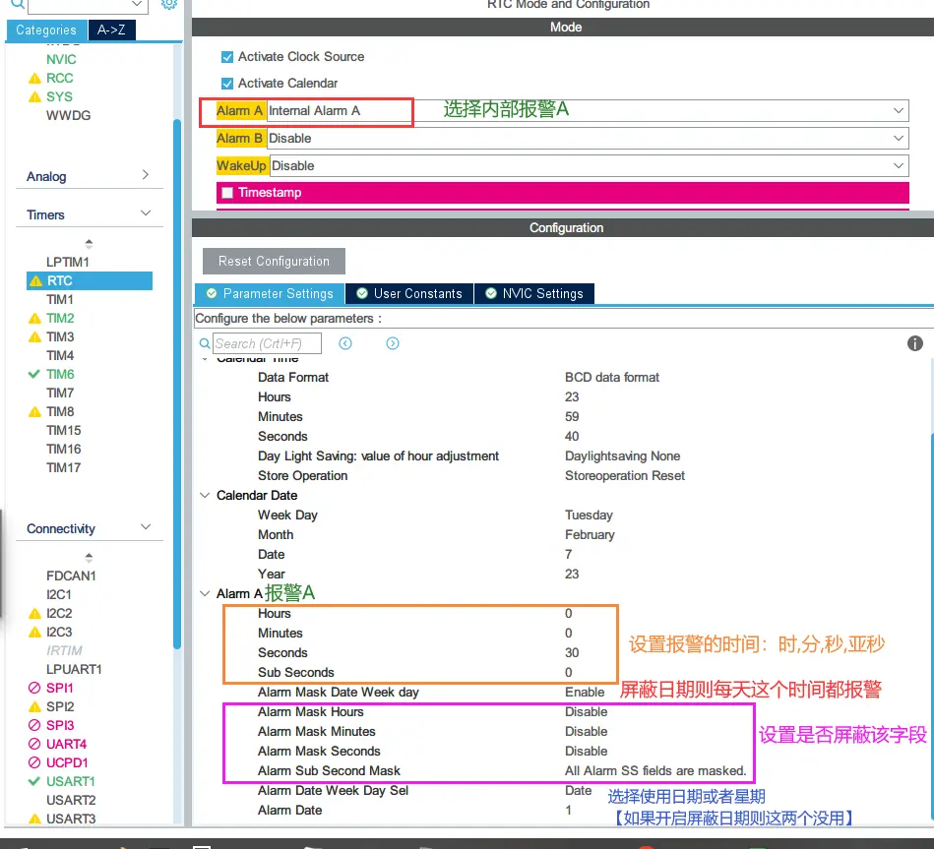Click the disabled icon beside SPI1
This screenshot has height=849, width=934.
tap(34, 689)
